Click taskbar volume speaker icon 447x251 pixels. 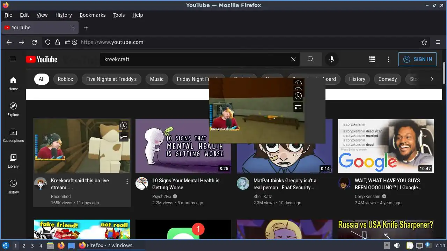[397, 245]
